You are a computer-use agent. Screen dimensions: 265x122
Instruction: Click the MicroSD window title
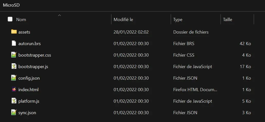(x=11, y=5)
